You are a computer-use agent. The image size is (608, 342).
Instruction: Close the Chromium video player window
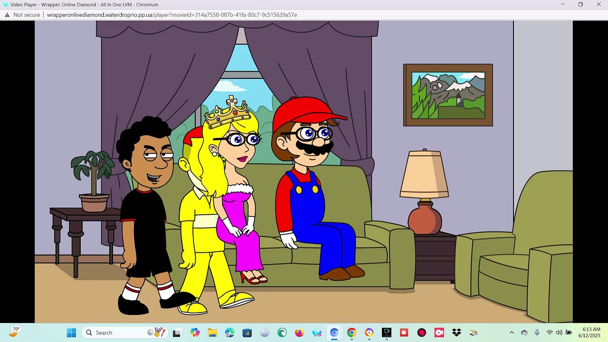[x=598, y=4]
